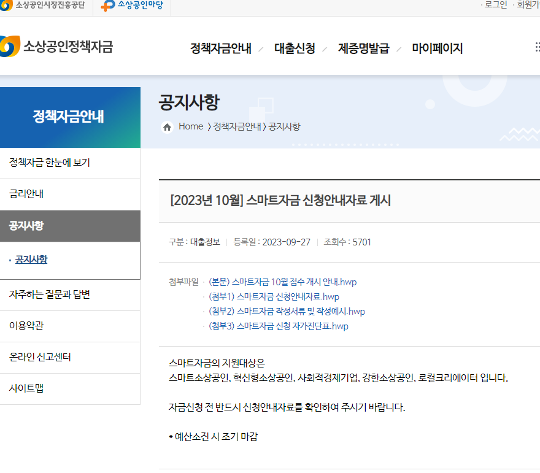Select 자주하는 질문과 답변 in sidebar
This screenshot has height=473, width=540.
point(70,294)
